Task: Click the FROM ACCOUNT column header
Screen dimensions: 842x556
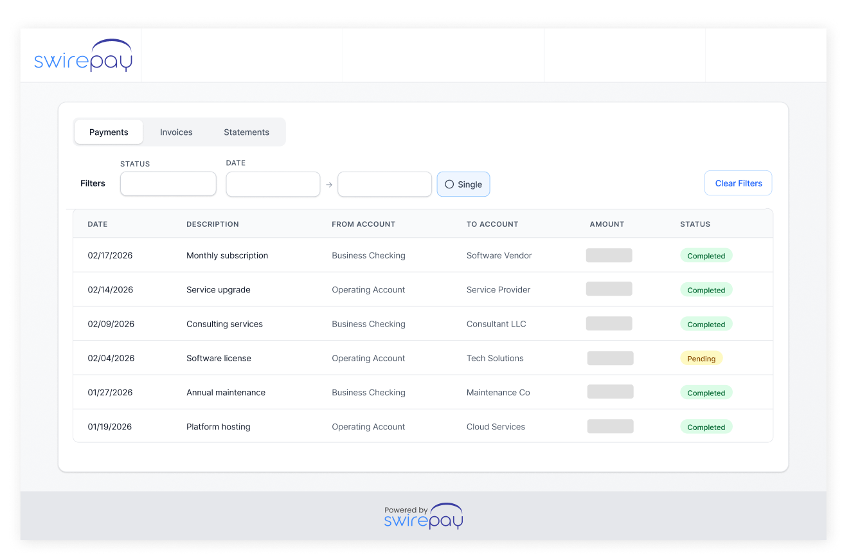Action: point(363,224)
